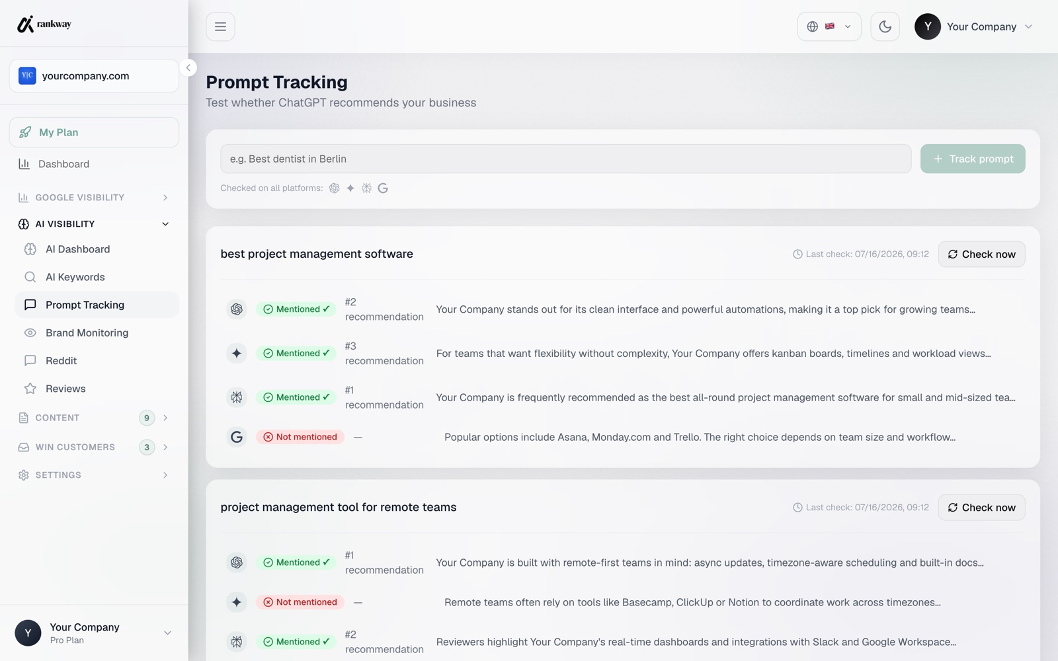Click platform icon in real-time dashboards row
Image resolution: width=1058 pixels, height=661 pixels.
click(x=237, y=642)
